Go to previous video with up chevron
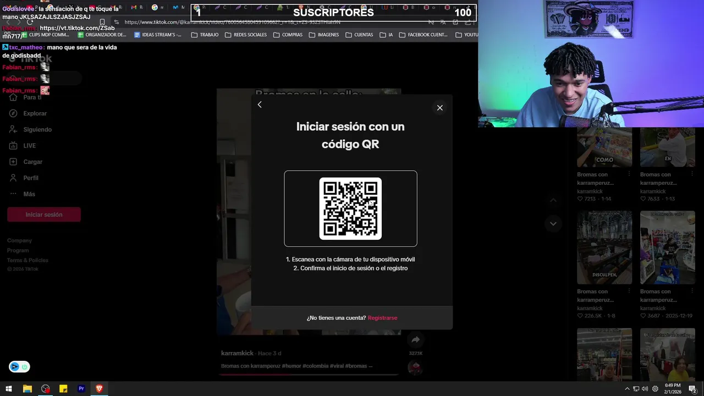 [x=553, y=200]
